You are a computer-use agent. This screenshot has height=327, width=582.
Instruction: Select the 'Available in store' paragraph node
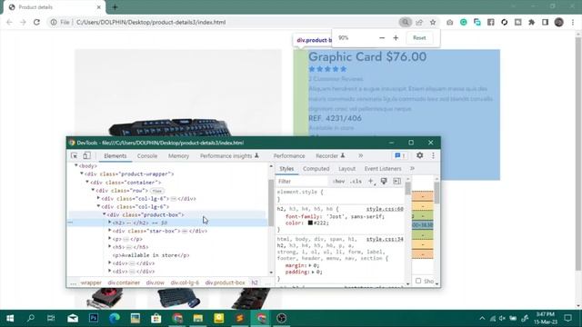(151, 255)
